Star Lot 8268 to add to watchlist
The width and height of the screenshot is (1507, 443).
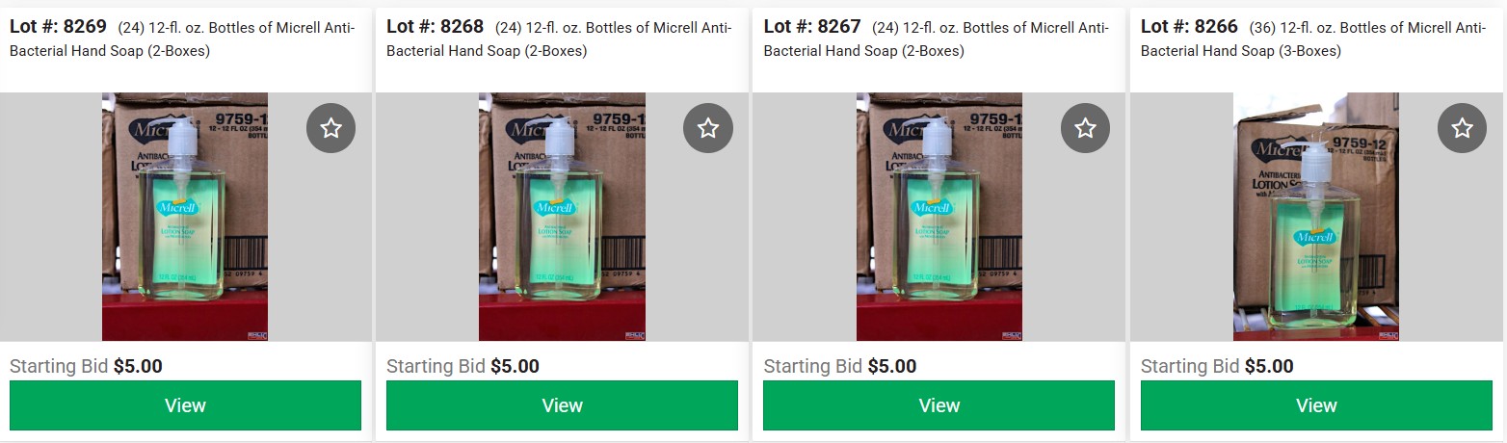708,128
